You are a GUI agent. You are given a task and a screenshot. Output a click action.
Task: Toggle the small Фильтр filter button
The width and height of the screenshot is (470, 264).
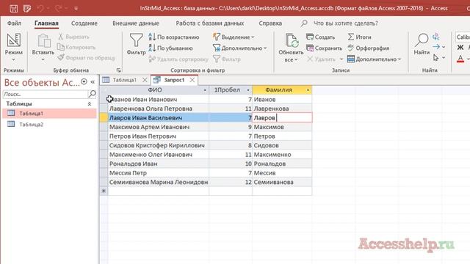(x=227, y=59)
